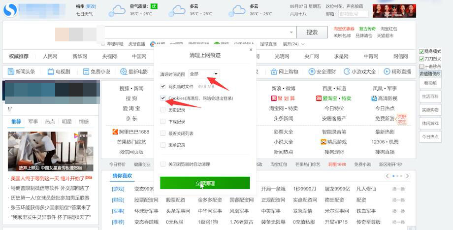
Task: Open 阿里巴巴1688 site shortcut
Action: click(x=130, y=132)
